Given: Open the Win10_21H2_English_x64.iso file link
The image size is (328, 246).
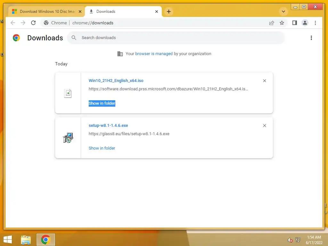Looking at the screenshot, I should click(116, 80).
